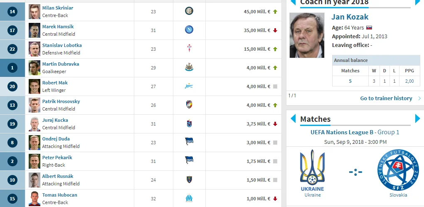The image size is (424, 207).
Task: Open coach PPG value 2,00
Action: pyautogui.click(x=409, y=81)
